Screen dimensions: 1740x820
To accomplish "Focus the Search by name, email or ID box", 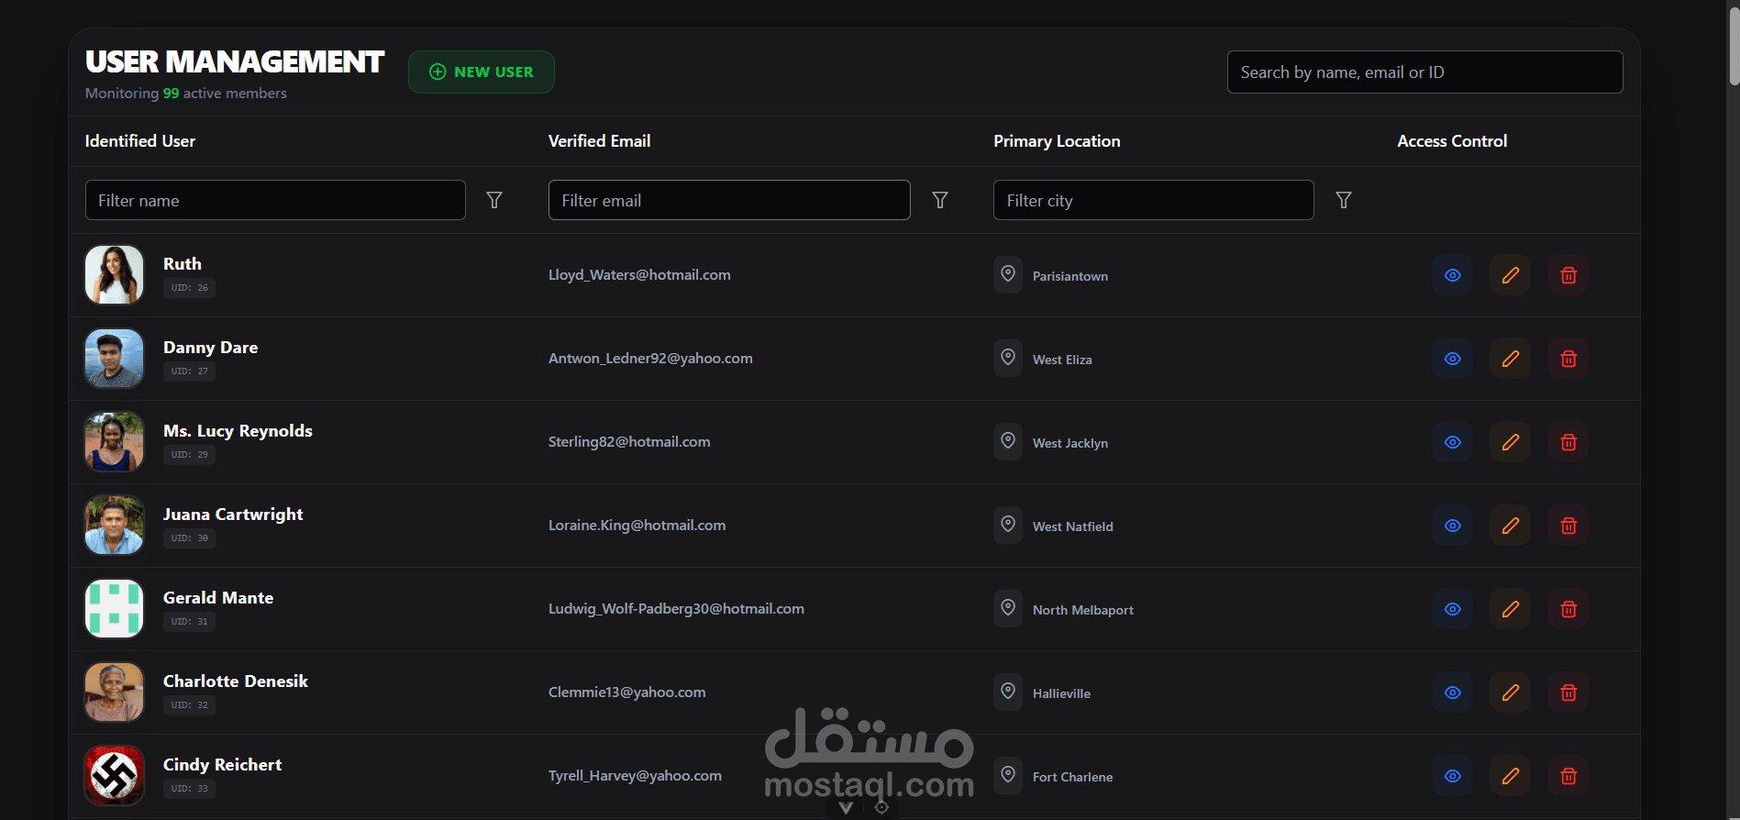I will [x=1425, y=72].
